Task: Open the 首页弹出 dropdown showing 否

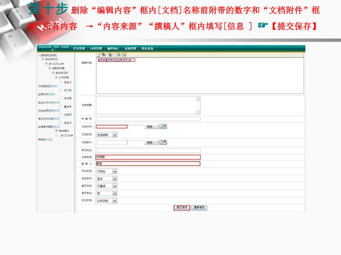Action: pyautogui.click(x=107, y=194)
